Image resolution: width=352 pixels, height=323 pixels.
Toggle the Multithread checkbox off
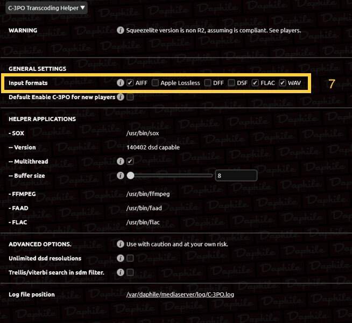(130, 161)
